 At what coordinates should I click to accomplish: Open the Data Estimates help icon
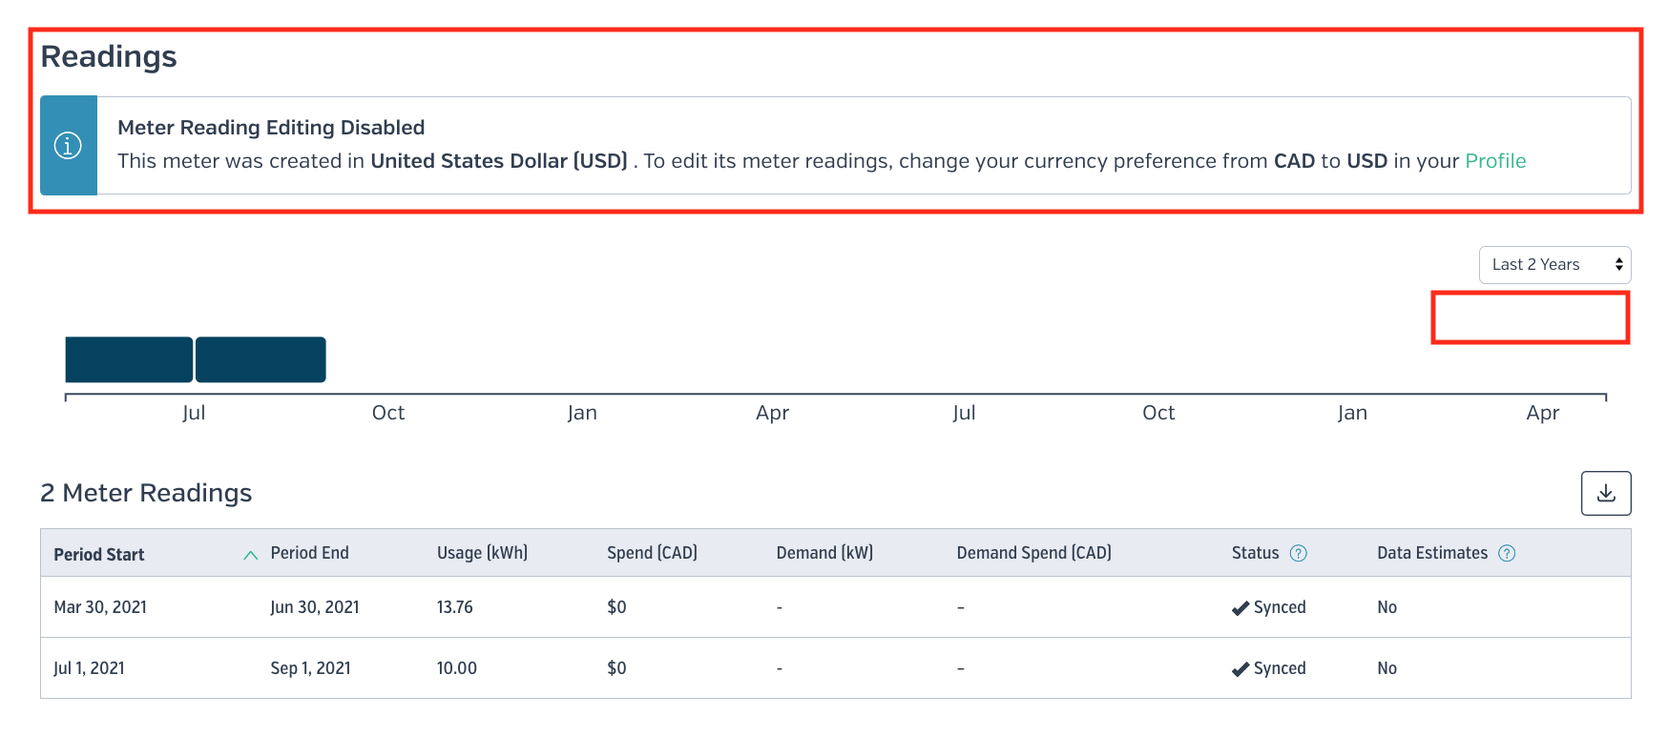pos(1507,553)
